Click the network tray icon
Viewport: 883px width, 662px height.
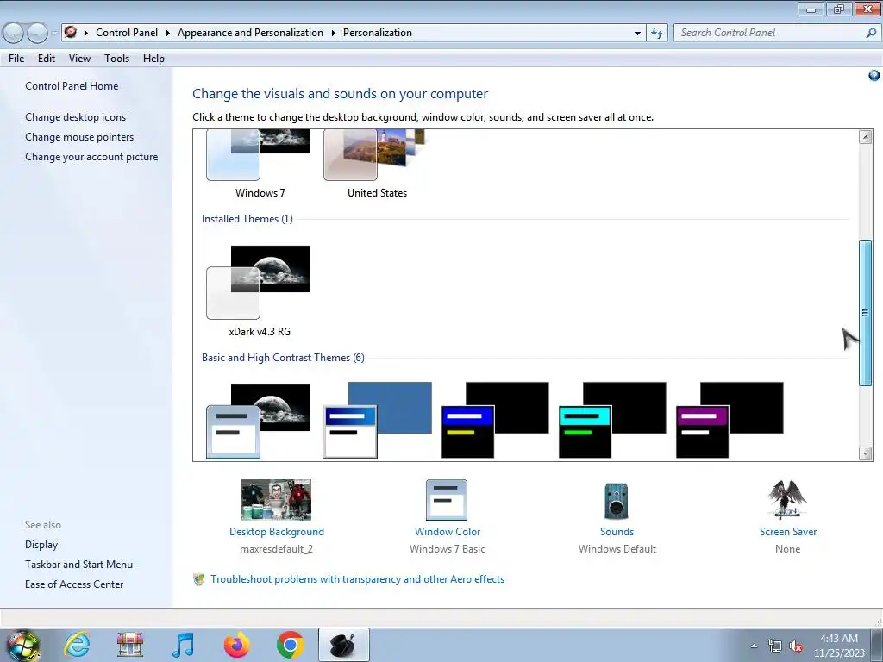(x=775, y=646)
